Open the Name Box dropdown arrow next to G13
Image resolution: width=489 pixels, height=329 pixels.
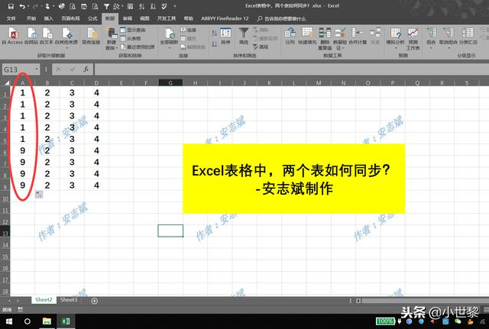pyautogui.click(x=37, y=69)
